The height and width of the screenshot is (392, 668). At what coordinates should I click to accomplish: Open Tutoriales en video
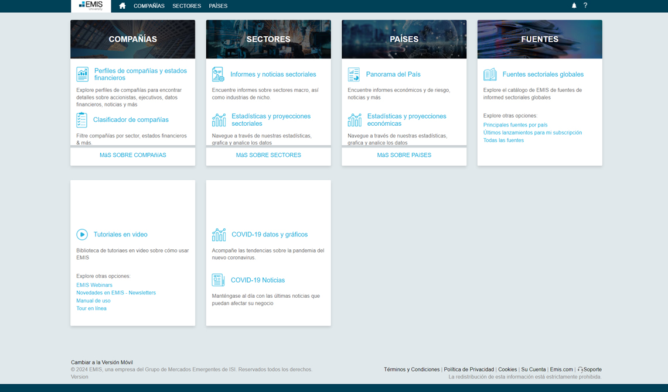point(121,234)
